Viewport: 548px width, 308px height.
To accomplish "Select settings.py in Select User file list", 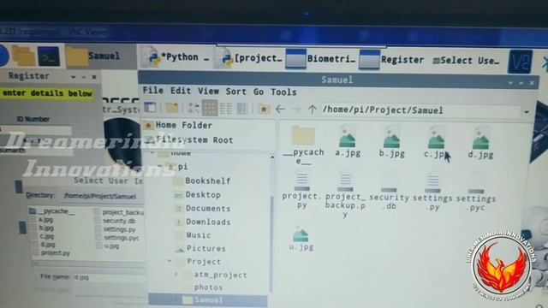I will coord(119,229).
